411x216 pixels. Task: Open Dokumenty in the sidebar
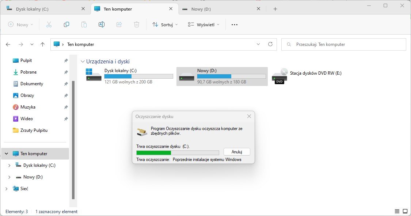(x=31, y=84)
